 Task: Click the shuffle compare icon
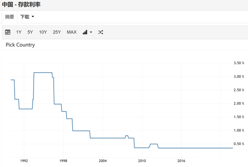100,32
